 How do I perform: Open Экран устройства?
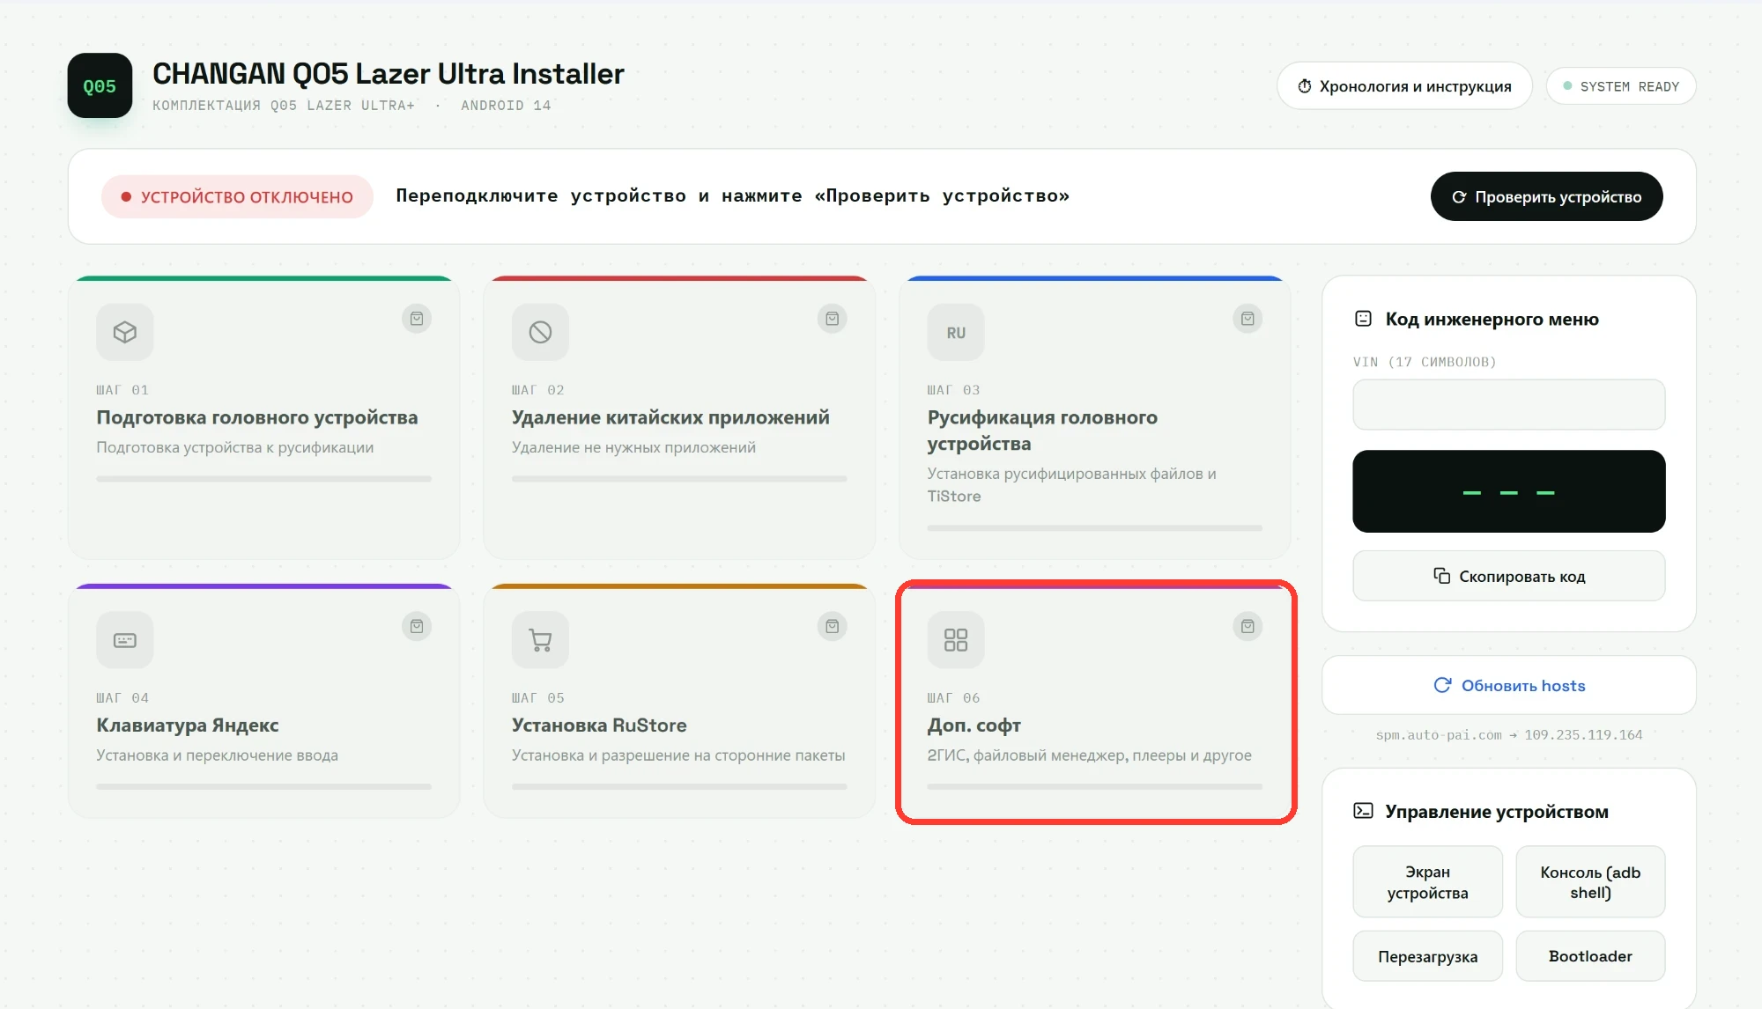[1427, 882]
